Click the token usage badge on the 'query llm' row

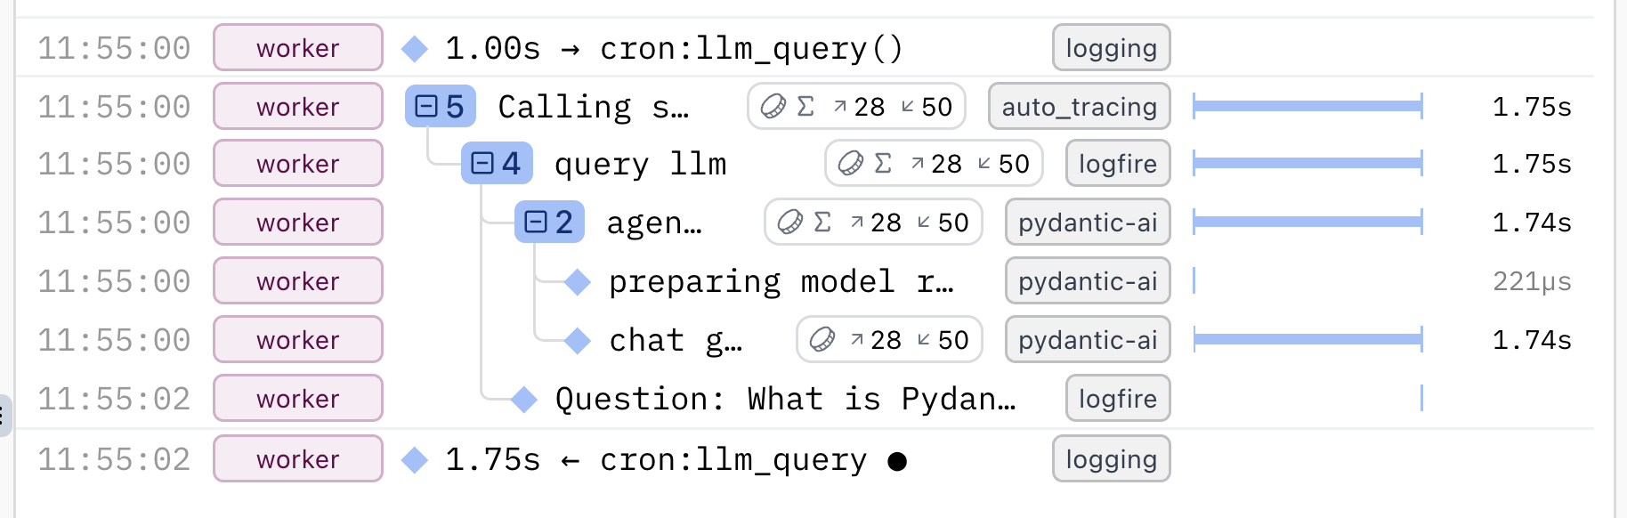point(933,164)
